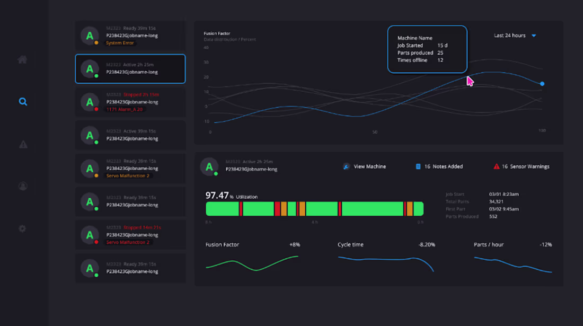This screenshot has height=326, width=583.
Task: Expand the Machine Name info popup
Action: click(x=427, y=49)
